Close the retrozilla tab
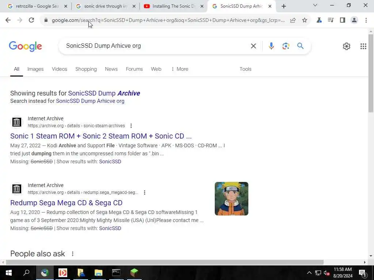The image size is (374, 280). click(x=66, y=7)
